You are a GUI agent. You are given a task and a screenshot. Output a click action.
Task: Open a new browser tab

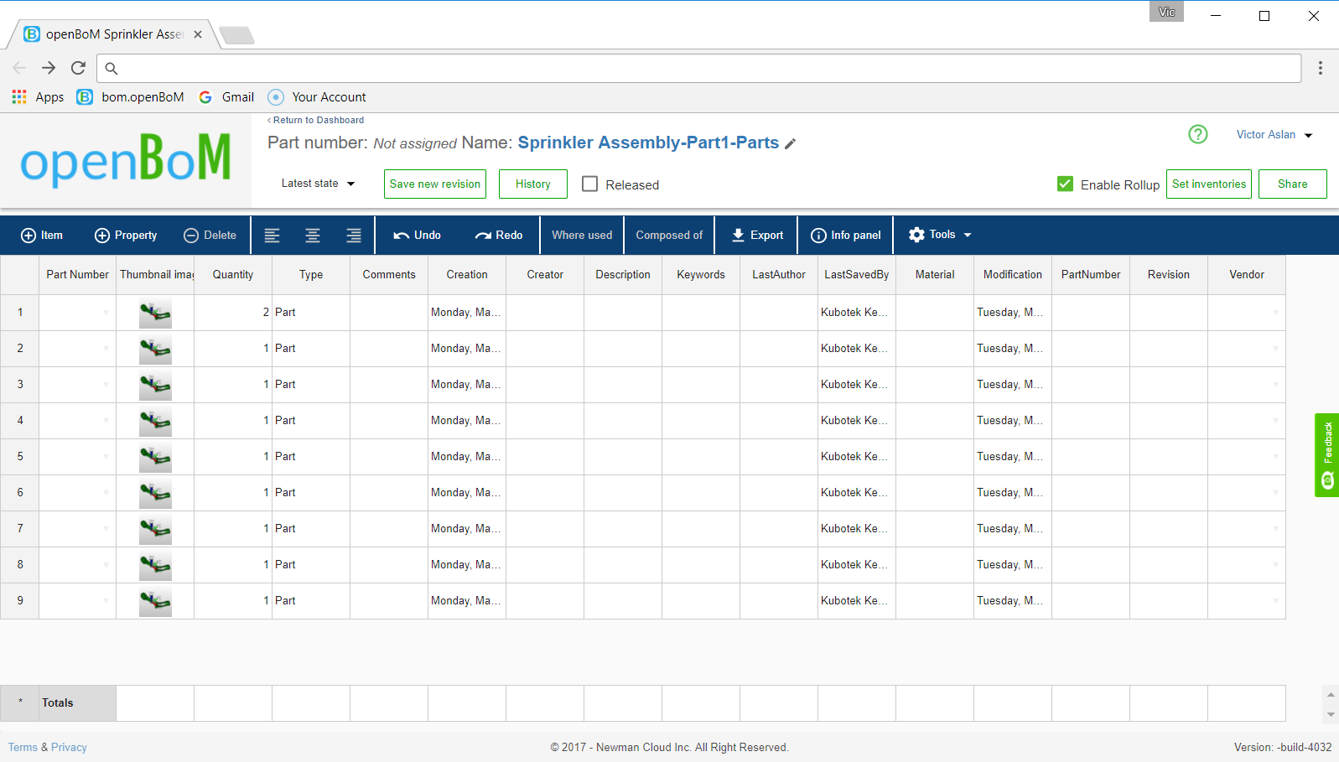click(x=237, y=35)
